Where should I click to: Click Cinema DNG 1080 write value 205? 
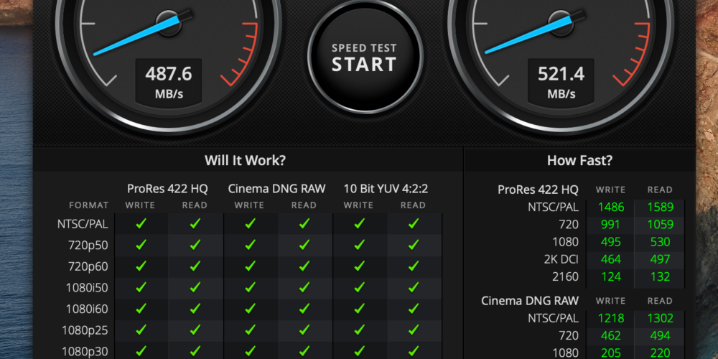[x=611, y=353]
